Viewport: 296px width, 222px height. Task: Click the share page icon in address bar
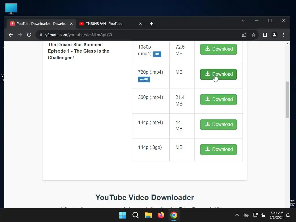pyautogui.click(x=244, y=35)
